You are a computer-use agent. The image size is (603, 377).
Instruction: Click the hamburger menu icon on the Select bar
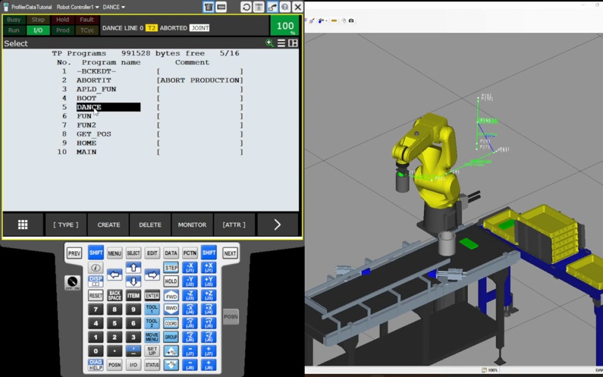[281, 43]
